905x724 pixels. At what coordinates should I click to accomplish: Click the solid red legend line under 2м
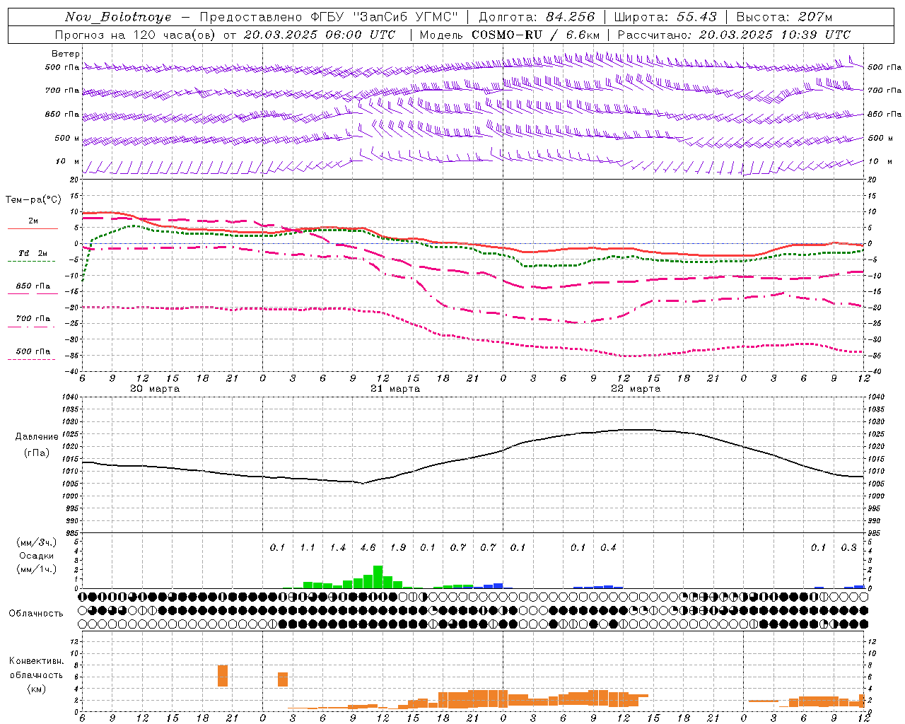[x=33, y=228]
